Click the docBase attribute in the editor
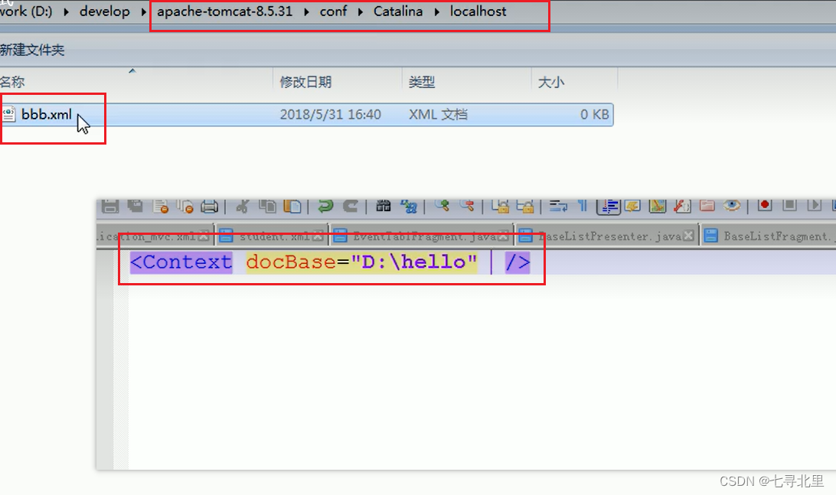 [x=291, y=262]
